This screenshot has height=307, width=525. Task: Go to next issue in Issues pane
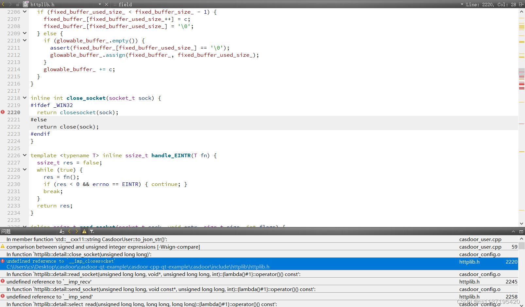(x=77, y=231)
